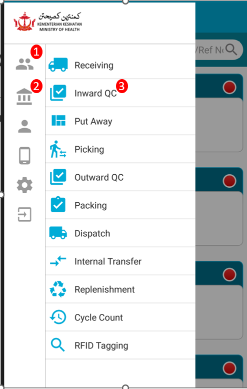Go to Outward QC
The image size is (247, 389).
coord(120,177)
